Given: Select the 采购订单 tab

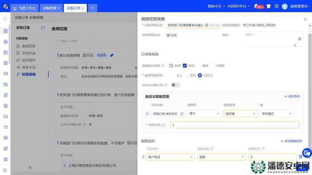Looking at the screenshot, I should (x=73, y=8).
